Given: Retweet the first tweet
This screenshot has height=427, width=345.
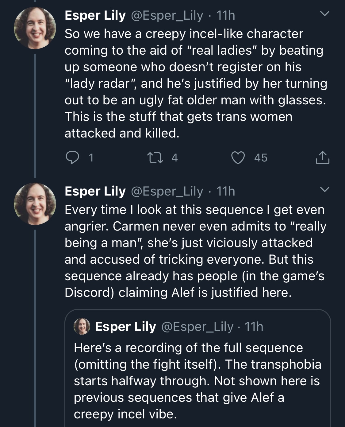Looking at the screenshot, I should pyautogui.click(x=155, y=158).
